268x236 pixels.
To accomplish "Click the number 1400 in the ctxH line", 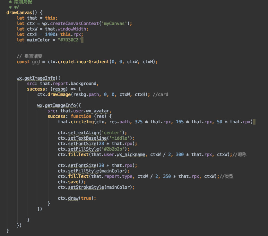I will click(x=50, y=34).
